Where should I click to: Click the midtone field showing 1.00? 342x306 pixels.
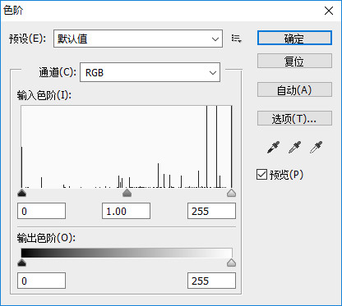click(126, 211)
